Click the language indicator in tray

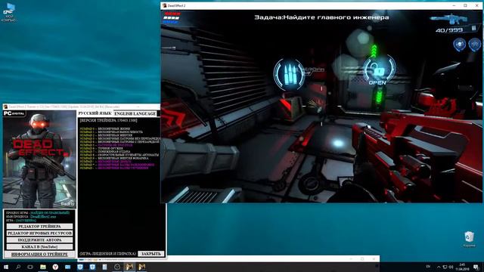click(428, 267)
